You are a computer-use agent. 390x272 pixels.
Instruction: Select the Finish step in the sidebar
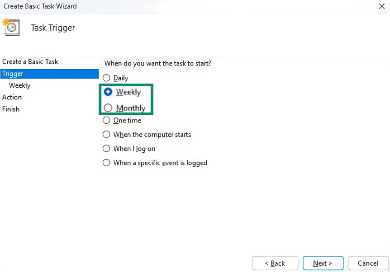(x=10, y=109)
